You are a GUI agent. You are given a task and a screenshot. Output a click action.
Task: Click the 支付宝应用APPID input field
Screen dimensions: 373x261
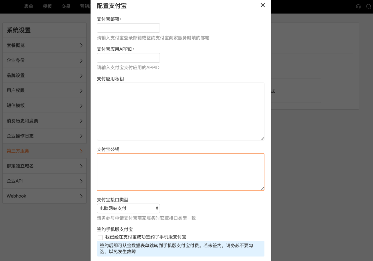coord(128,58)
